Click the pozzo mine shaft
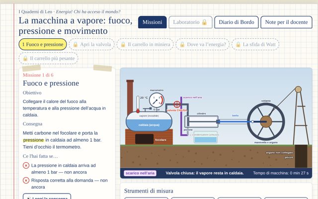Viewport: 318px width, 199px height. click(301, 156)
